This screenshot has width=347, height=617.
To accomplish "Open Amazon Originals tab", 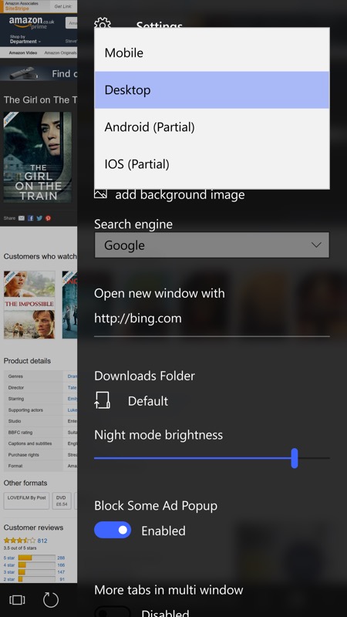I will click(x=60, y=52).
